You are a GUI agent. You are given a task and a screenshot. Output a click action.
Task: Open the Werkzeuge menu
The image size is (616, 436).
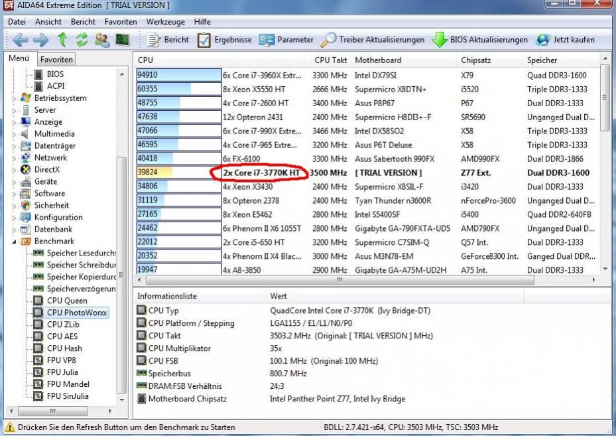[165, 22]
